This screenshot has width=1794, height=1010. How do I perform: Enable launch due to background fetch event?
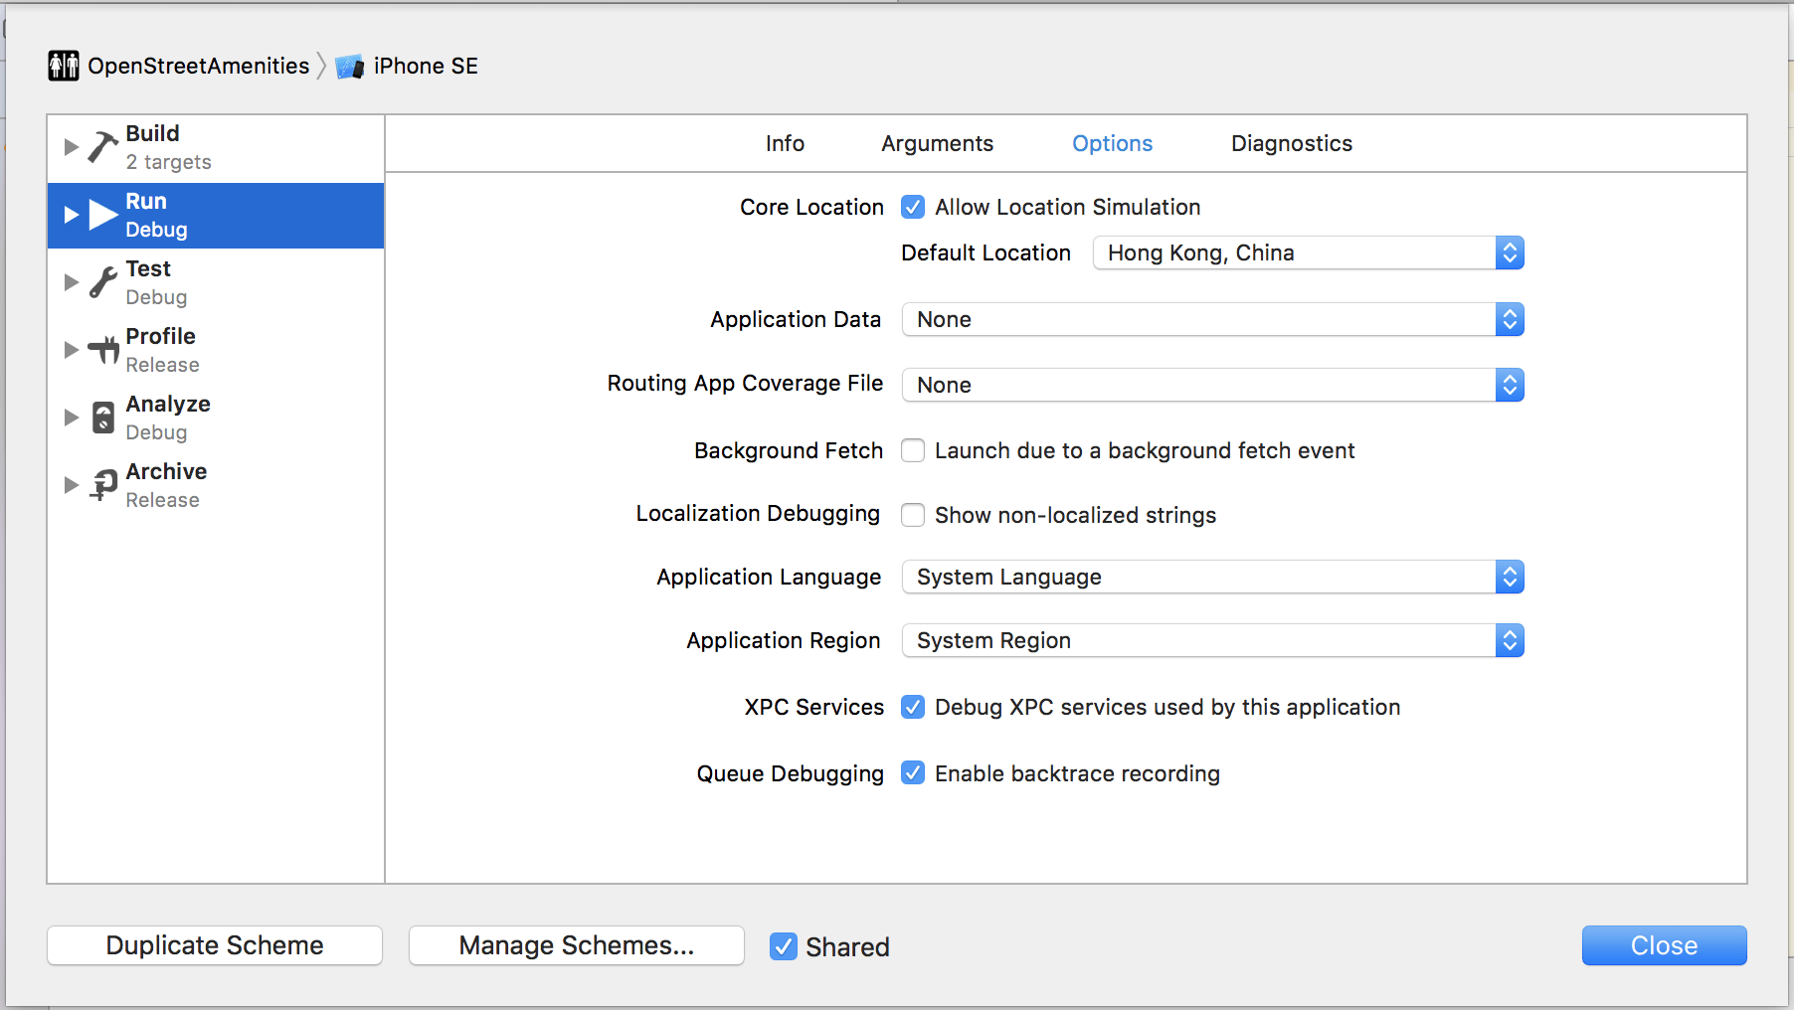913,450
